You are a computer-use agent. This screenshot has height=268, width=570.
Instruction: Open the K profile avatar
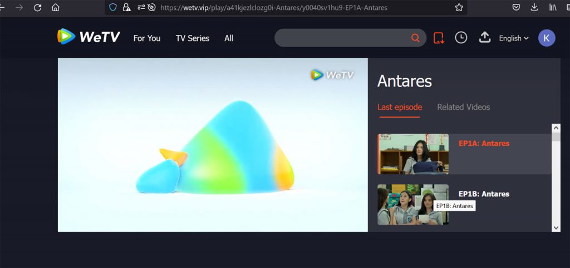click(547, 38)
